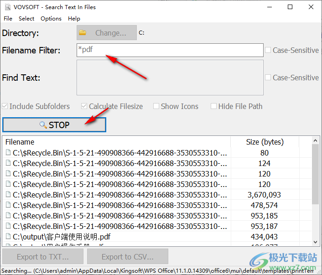Click file icon of 3,670,093 bytes row

(x=8, y=194)
